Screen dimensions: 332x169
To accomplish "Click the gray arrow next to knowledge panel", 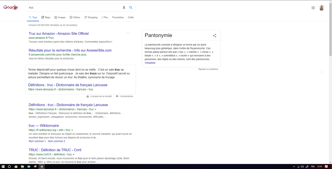I will 321,72.
